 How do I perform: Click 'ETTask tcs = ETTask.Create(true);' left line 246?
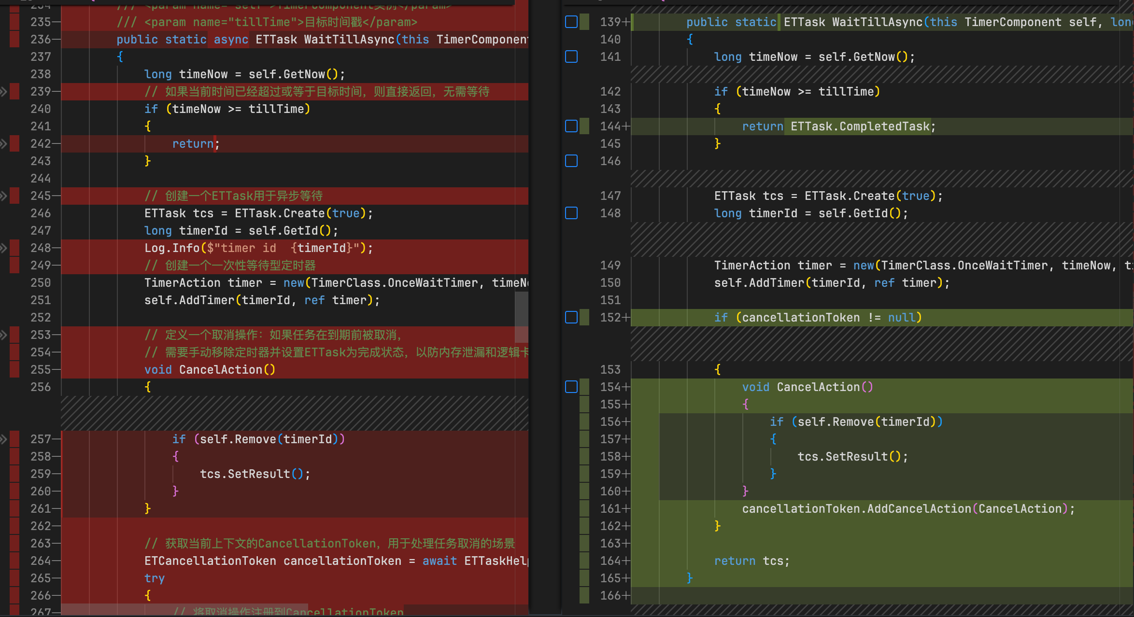(x=259, y=213)
